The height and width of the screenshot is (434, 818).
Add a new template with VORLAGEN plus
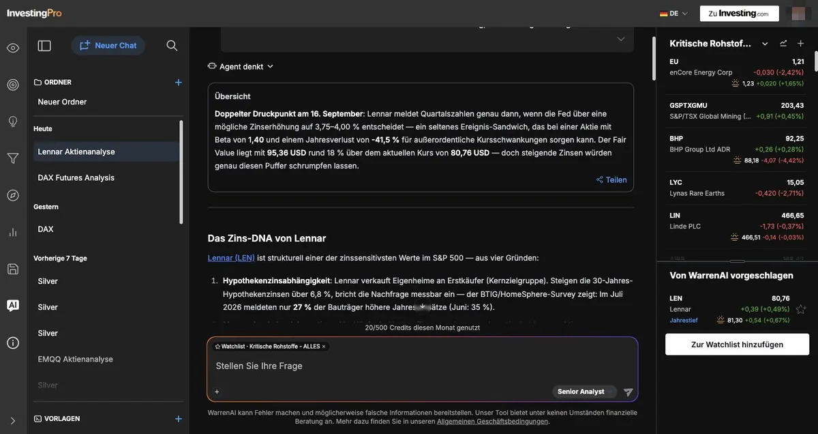pos(179,419)
